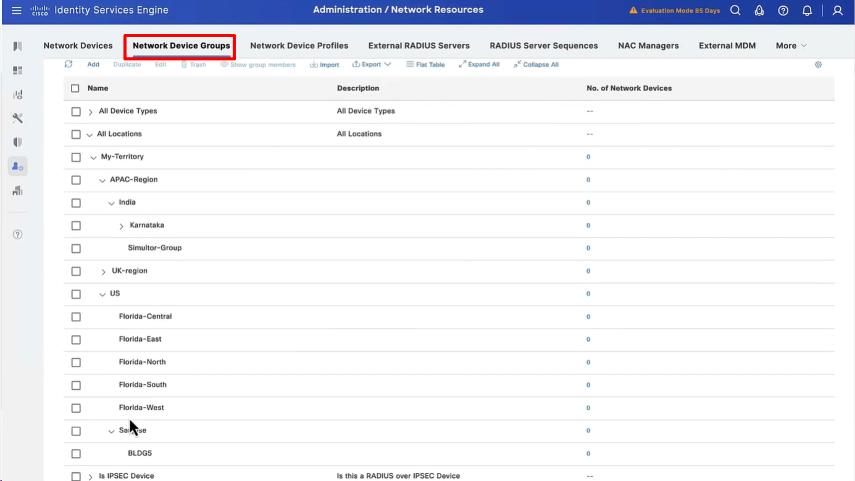Click the help question mark icon in header
This screenshot has width=855, height=481.
pos(783,10)
